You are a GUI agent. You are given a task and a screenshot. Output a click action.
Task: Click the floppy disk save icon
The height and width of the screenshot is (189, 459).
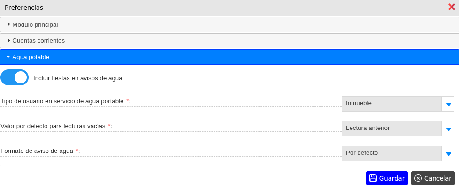click(x=373, y=178)
